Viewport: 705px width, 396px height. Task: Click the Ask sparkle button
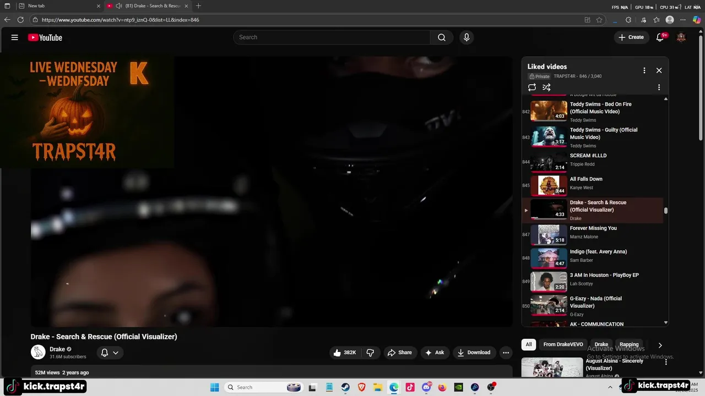434,353
